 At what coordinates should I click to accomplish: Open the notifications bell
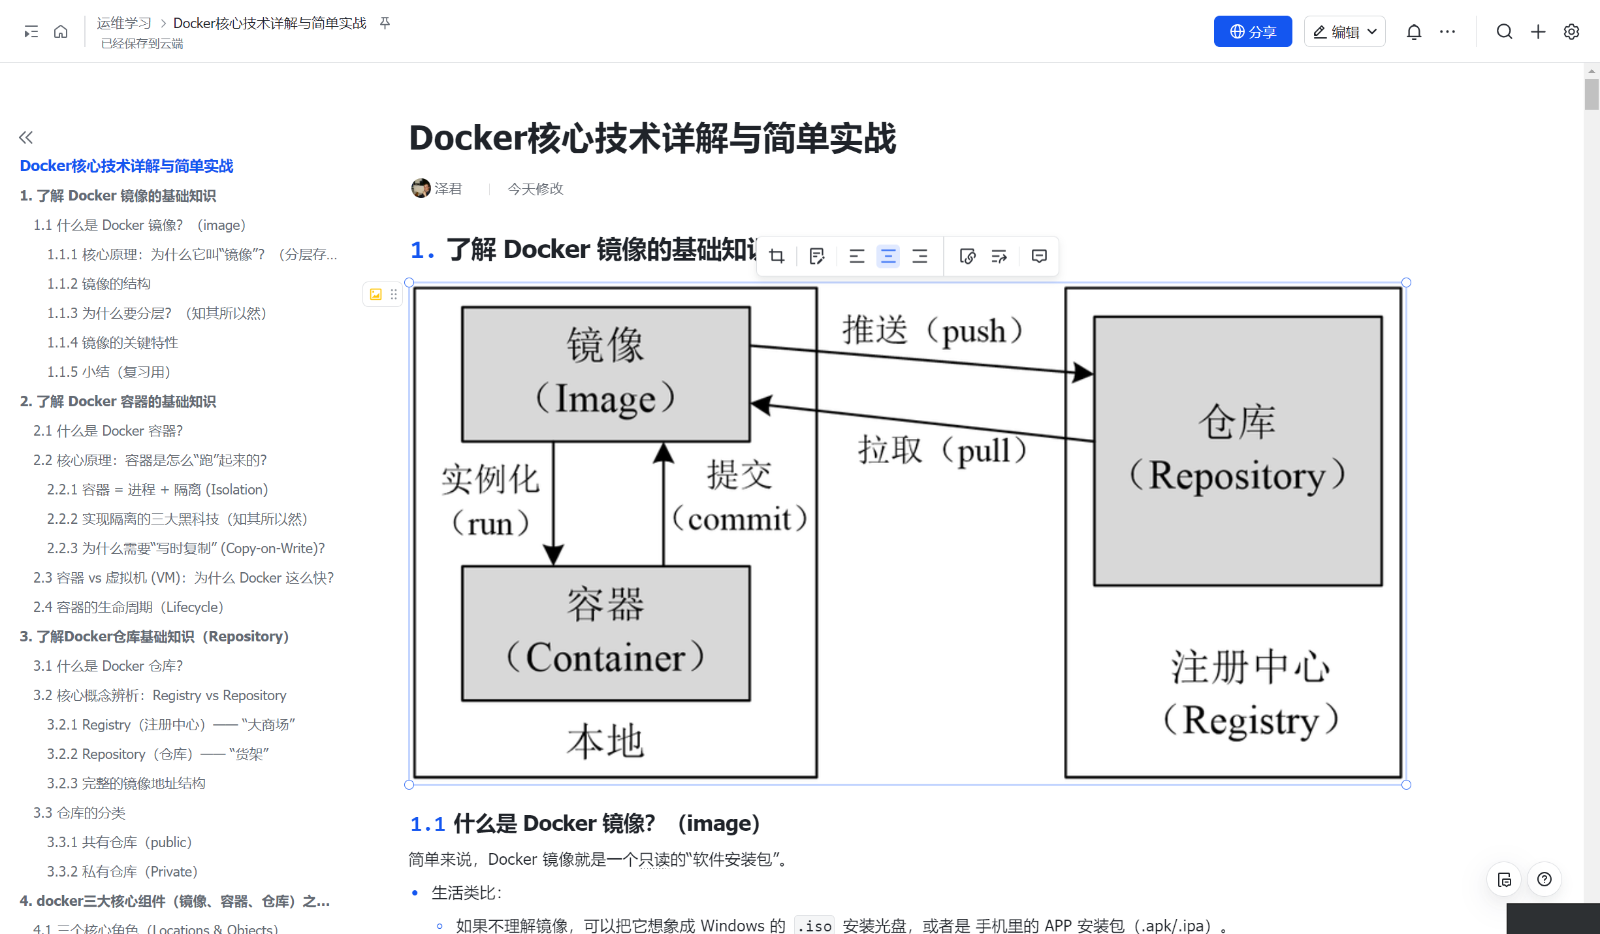[1414, 32]
